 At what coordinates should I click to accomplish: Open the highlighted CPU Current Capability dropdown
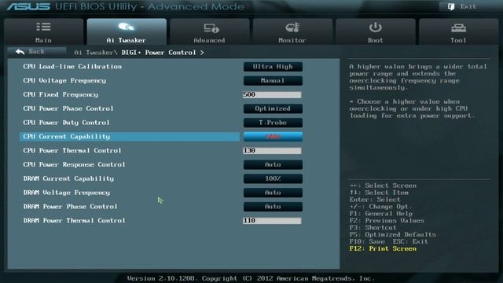click(273, 137)
